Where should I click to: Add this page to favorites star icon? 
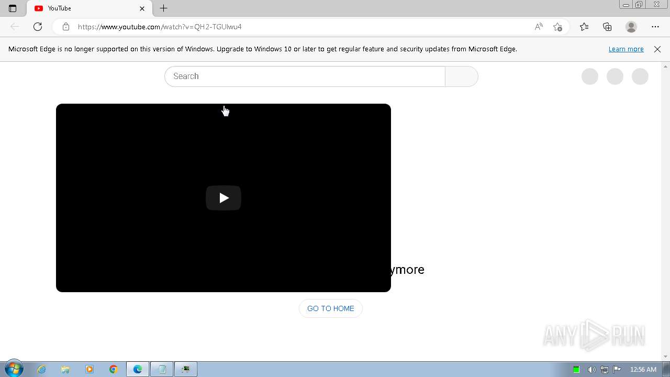557,27
